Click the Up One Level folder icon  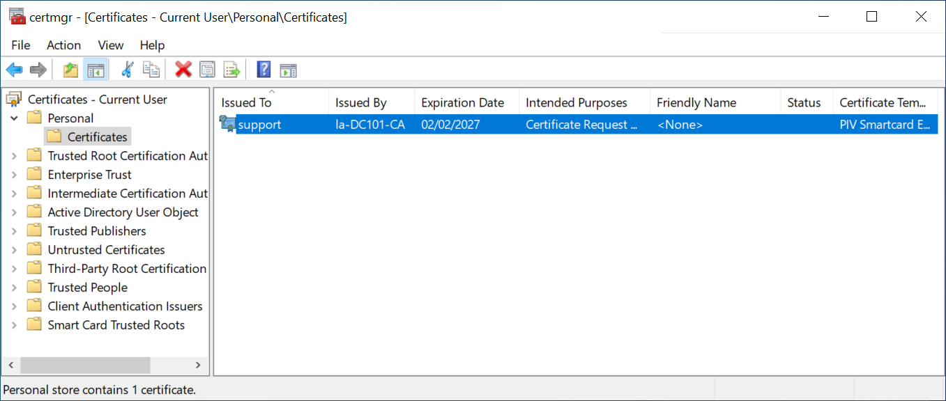pos(70,70)
